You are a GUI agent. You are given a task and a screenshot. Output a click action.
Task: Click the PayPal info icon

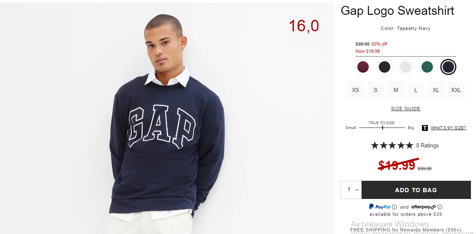click(x=394, y=207)
